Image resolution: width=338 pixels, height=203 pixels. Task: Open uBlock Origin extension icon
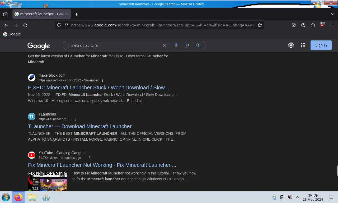[x=322, y=25]
